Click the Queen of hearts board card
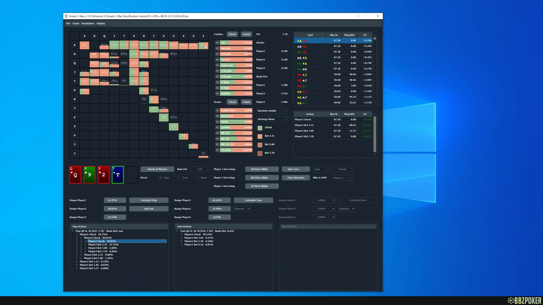 pos(75,175)
